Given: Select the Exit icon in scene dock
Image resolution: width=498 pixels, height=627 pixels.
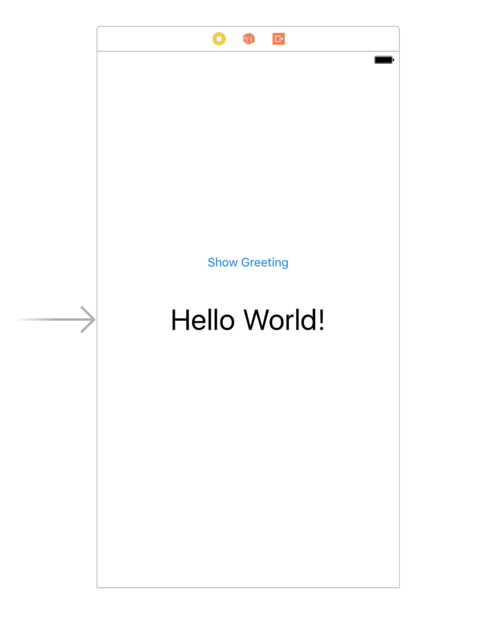Looking at the screenshot, I should [278, 39].
